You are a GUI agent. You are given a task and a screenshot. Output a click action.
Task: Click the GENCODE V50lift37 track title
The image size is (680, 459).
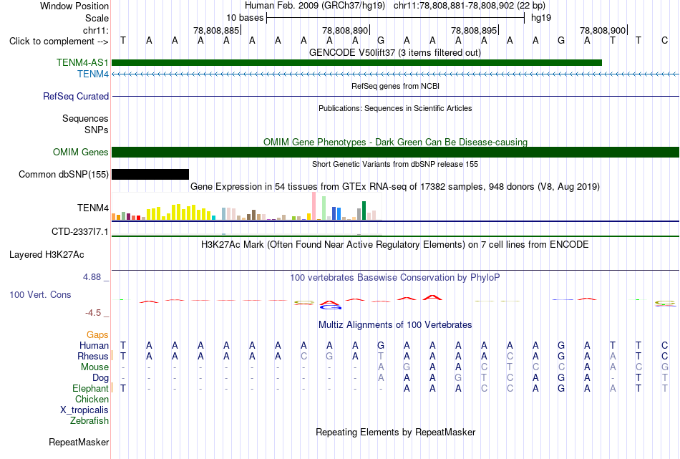394,53
